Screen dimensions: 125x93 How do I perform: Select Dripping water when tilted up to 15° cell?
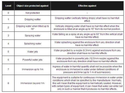click(32, 28)
